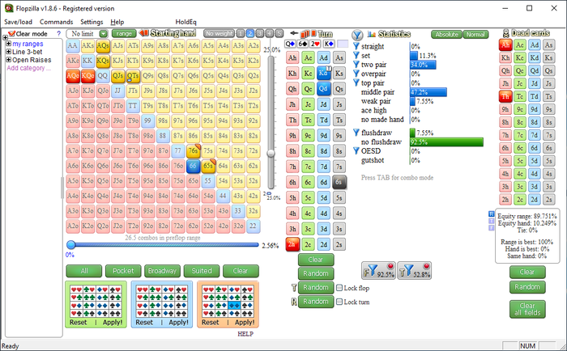Image resolution: width=567 pixels, height=351 pixels.
Task: Open the HoldEq menu
Action: [185, 22]
